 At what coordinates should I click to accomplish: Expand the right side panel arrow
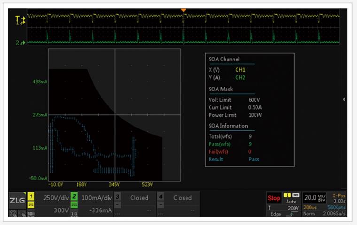point(344,99)
